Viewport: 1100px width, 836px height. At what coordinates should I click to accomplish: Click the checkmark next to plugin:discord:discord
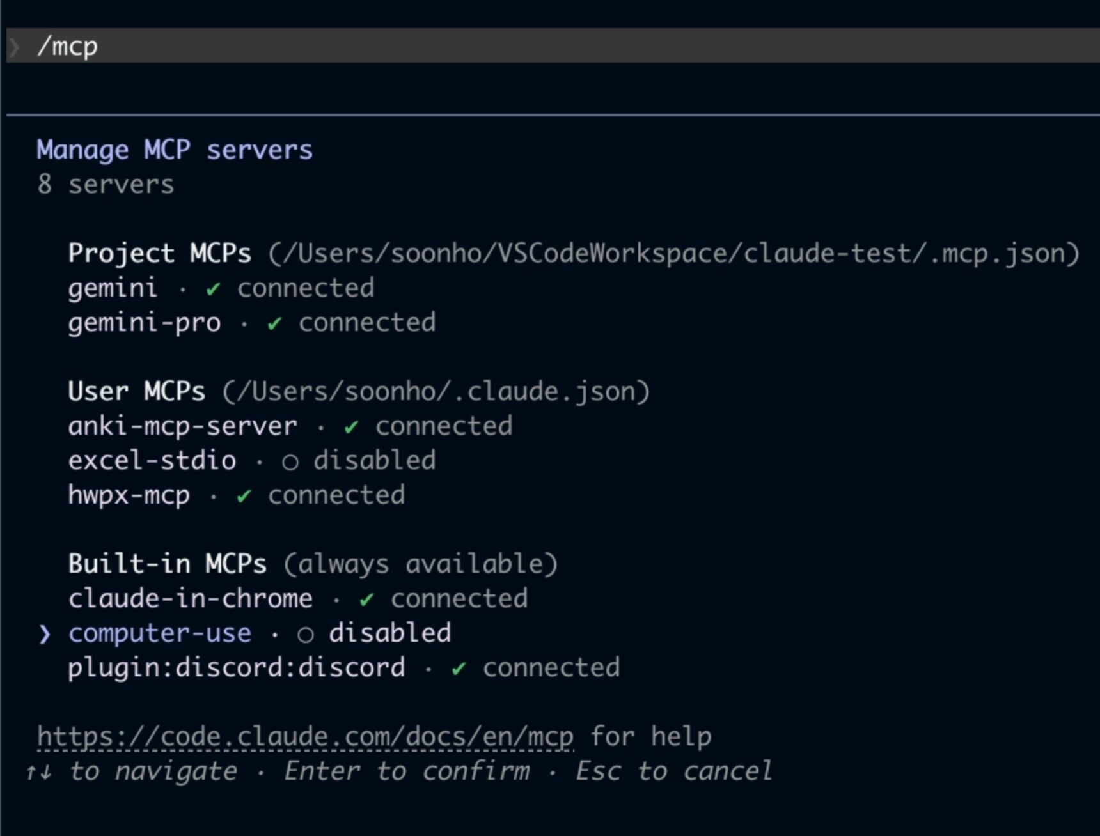click(459, 669)
